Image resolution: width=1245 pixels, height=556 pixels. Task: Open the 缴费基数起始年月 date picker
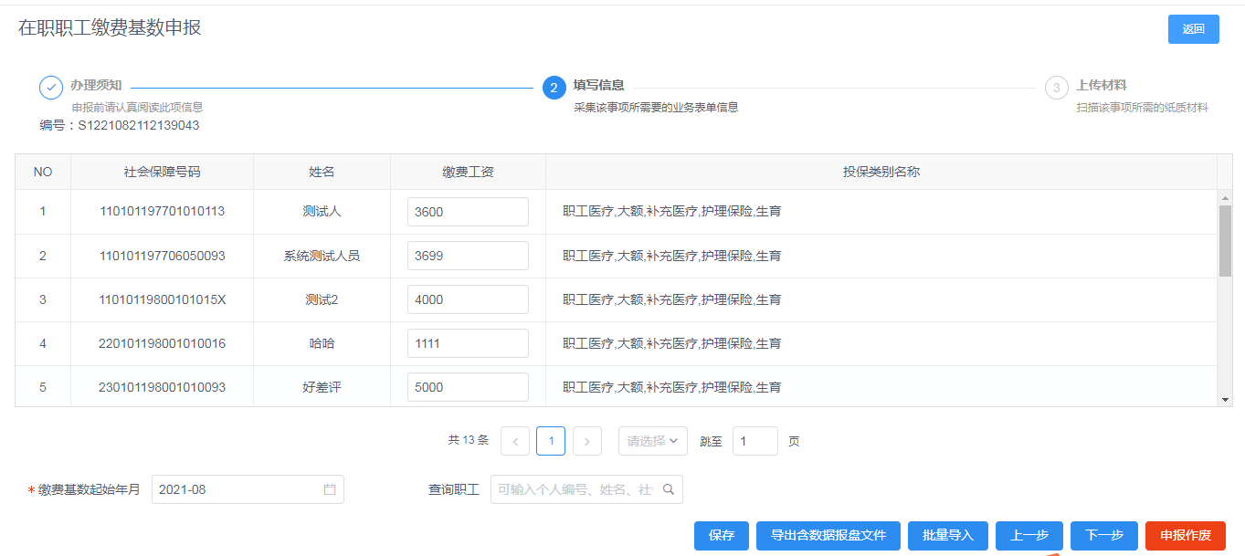(x=237, y=489)
